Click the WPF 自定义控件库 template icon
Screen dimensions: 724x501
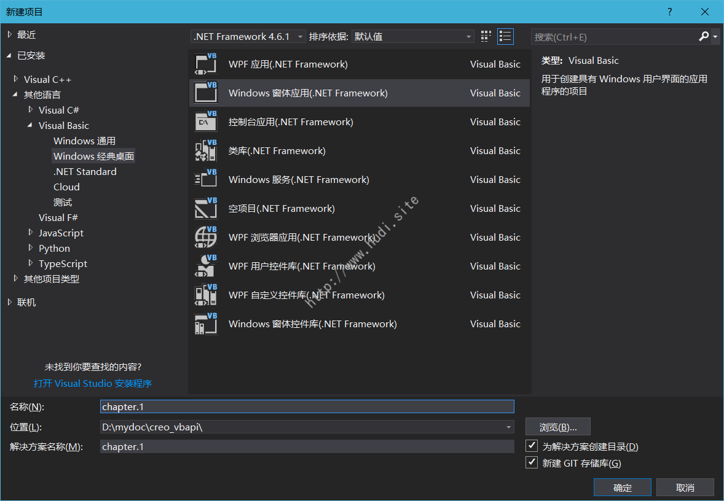205,295
